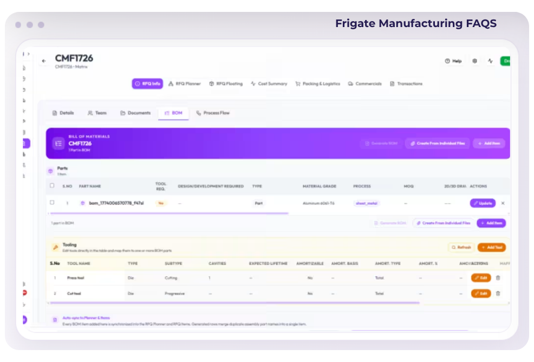Viewport: 534px width, 362px height.
Task: Click the Bill of Materials list icon
Action: 58,143
